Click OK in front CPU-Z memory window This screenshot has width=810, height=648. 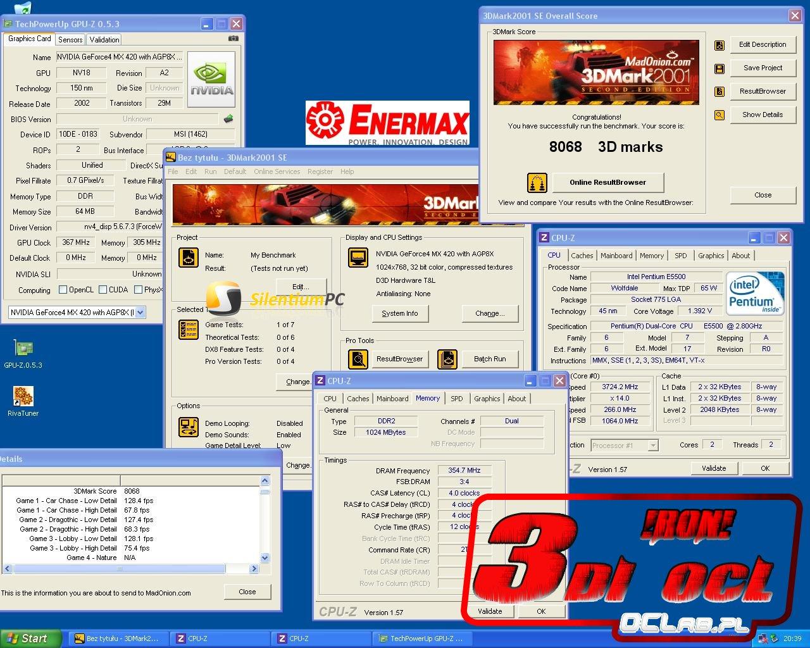541,611
